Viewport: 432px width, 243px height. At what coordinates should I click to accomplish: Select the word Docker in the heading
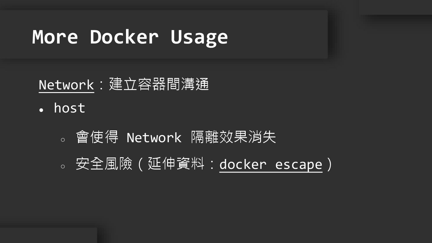click(x=124, y=37)
